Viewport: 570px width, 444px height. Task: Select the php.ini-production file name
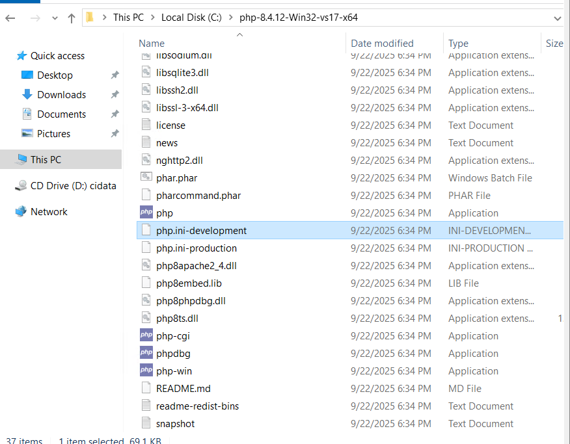197,248
